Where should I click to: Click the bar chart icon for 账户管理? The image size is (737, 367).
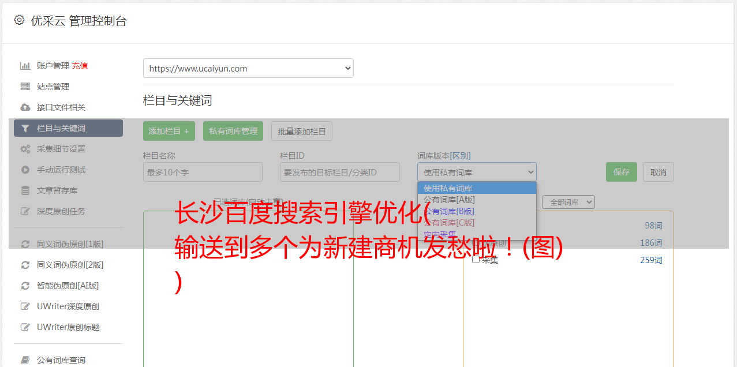[x=25, y=66]
